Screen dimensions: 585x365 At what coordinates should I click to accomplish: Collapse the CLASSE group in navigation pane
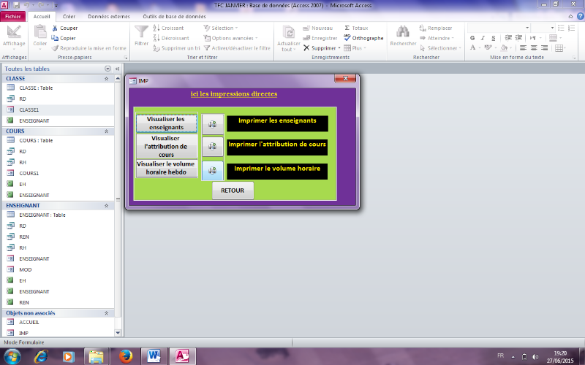(x=107, y=77)
